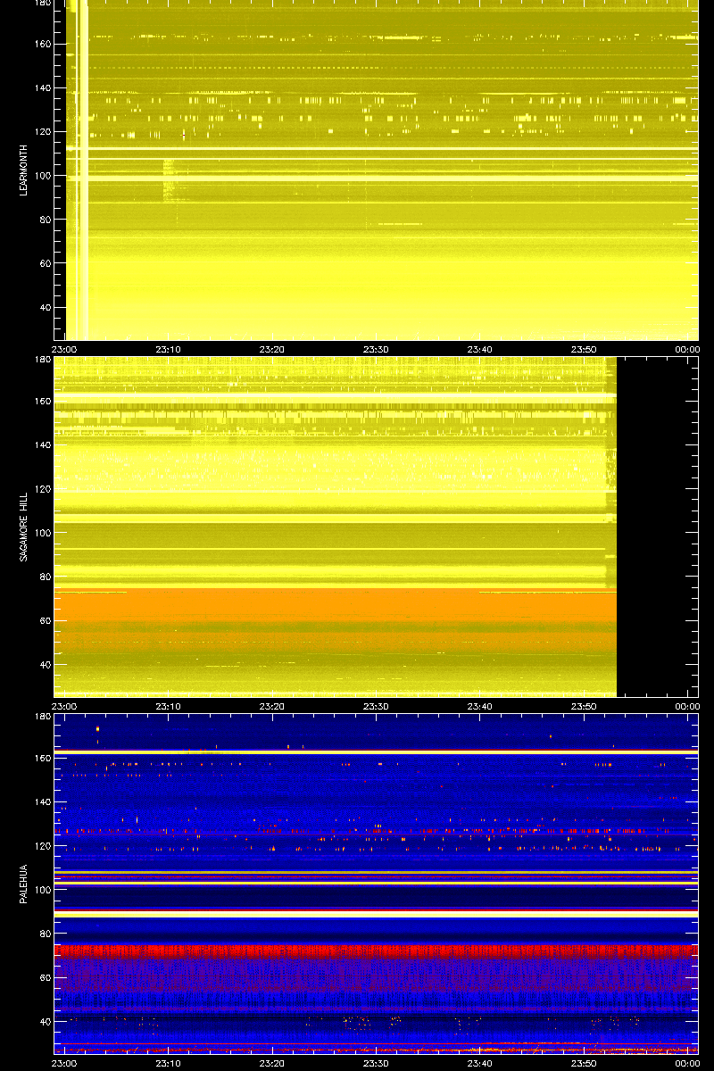The height and width of the screenshot is (1071, 714).
Task: Click 60 on the Palehua frequency axis
Action: coord(46,977)
